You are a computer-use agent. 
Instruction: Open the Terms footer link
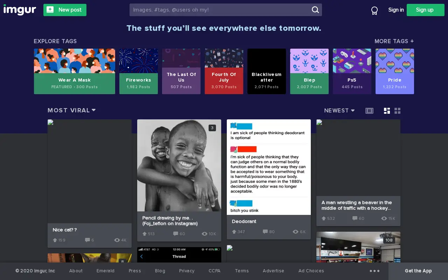point(242,271)
